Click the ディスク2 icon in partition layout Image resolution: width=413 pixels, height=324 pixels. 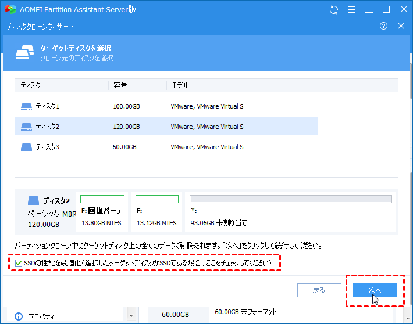[x=34, y=200]
